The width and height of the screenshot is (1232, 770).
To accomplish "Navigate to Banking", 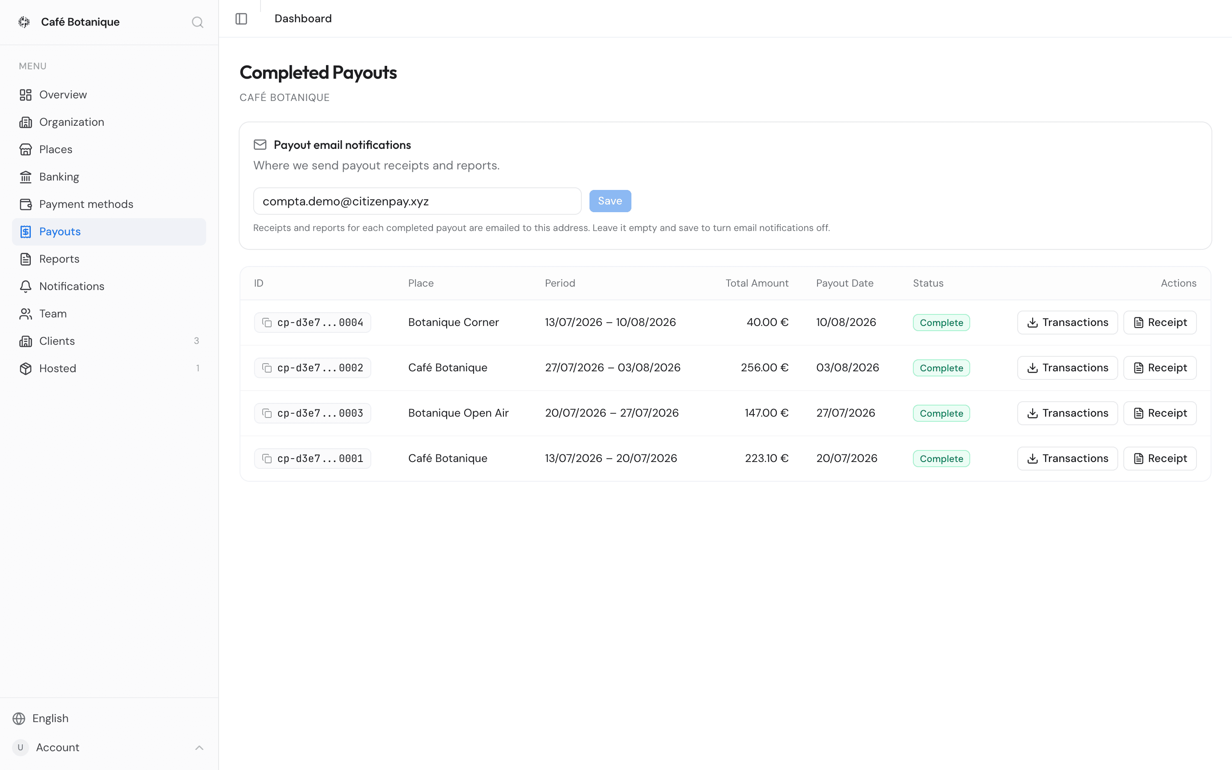I will click(x=109, y=177).
